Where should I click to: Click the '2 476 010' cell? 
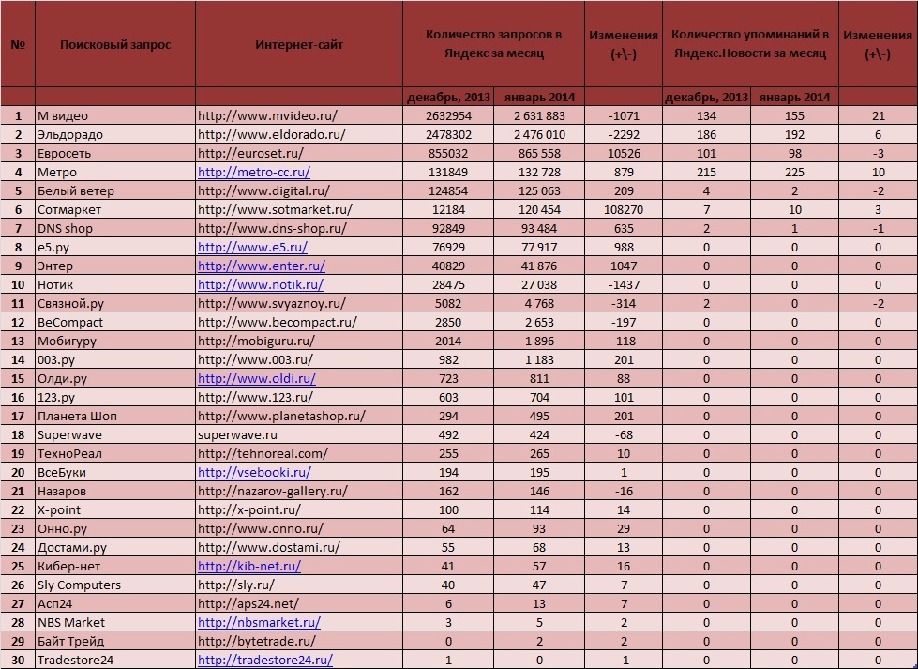539,135
